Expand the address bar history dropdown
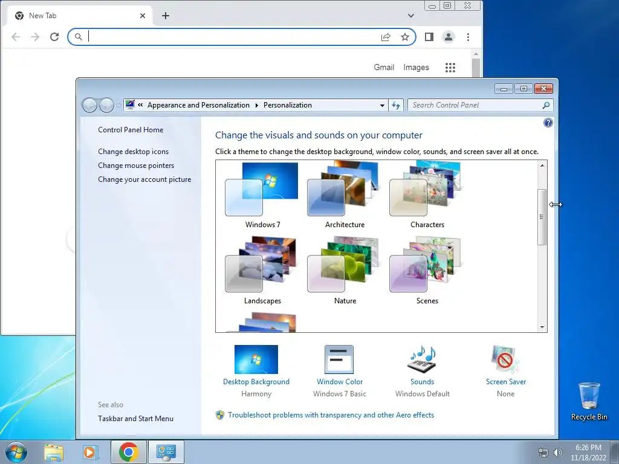This screenshot has height=464, width=619. (x=382, y=105)
